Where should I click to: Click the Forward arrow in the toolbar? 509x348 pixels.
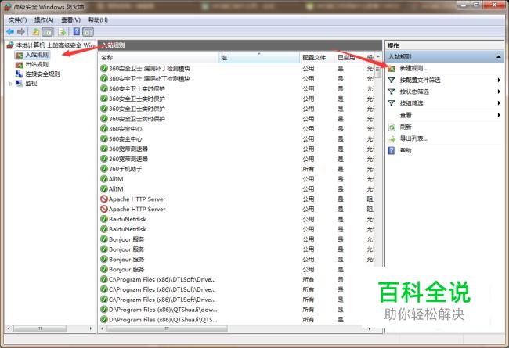21,31
